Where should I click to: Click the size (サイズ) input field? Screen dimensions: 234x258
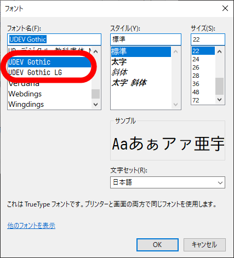[208, 39]
